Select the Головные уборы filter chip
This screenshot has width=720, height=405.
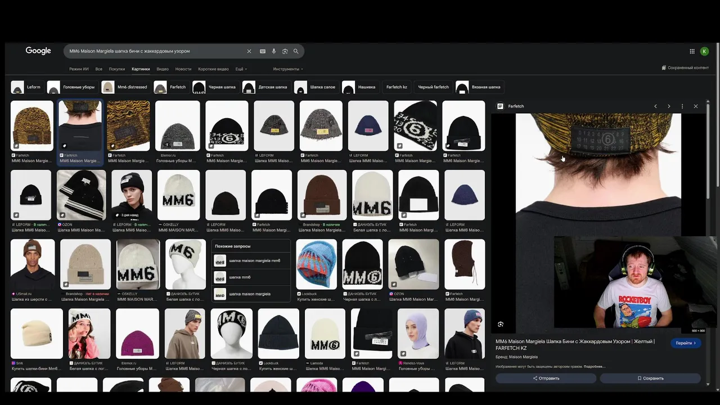[71, 87]
